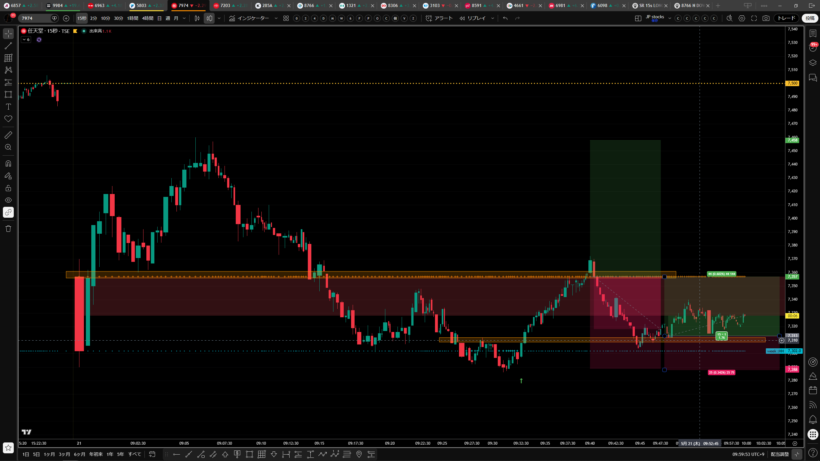Screen dimensions: 820x461
Task: Select the text annotation tool
Action: 8,107
